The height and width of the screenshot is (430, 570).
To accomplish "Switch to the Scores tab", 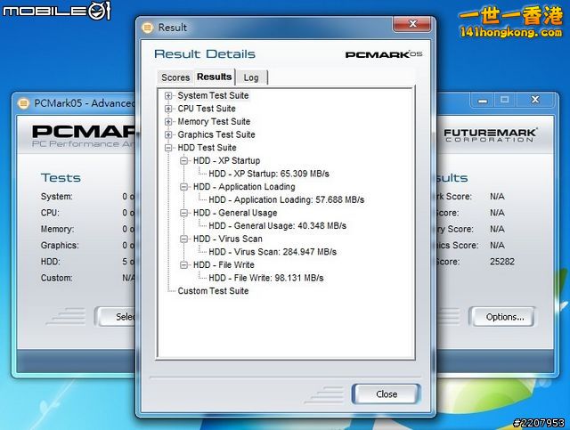I will tap(175, 77).
